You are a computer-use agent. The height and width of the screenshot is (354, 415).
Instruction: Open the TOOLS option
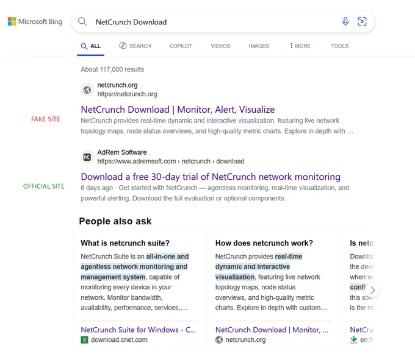(339, 46)
